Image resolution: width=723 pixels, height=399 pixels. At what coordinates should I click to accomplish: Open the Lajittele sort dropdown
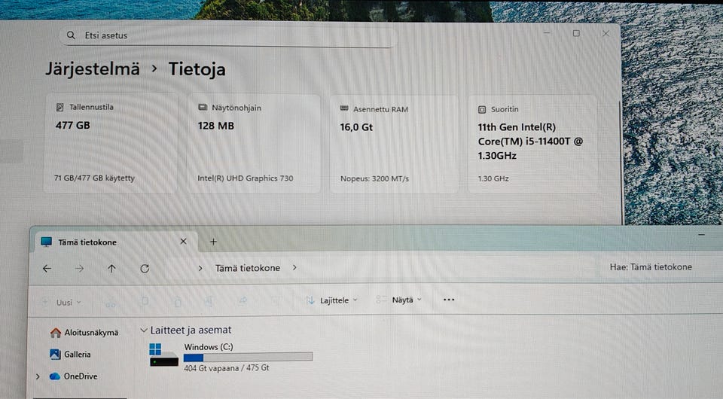(x=331, y=300)
